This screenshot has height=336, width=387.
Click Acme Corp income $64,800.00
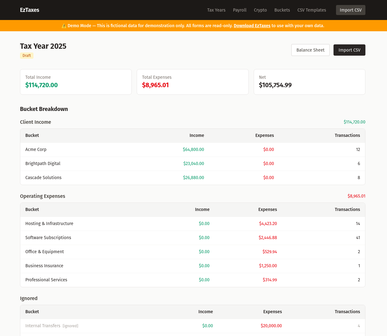pyautogui.click(x=193, y=149)
